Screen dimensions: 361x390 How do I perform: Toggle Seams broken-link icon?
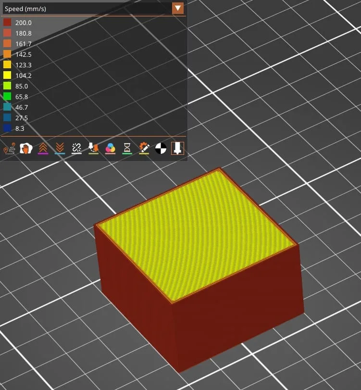(76, 148)
